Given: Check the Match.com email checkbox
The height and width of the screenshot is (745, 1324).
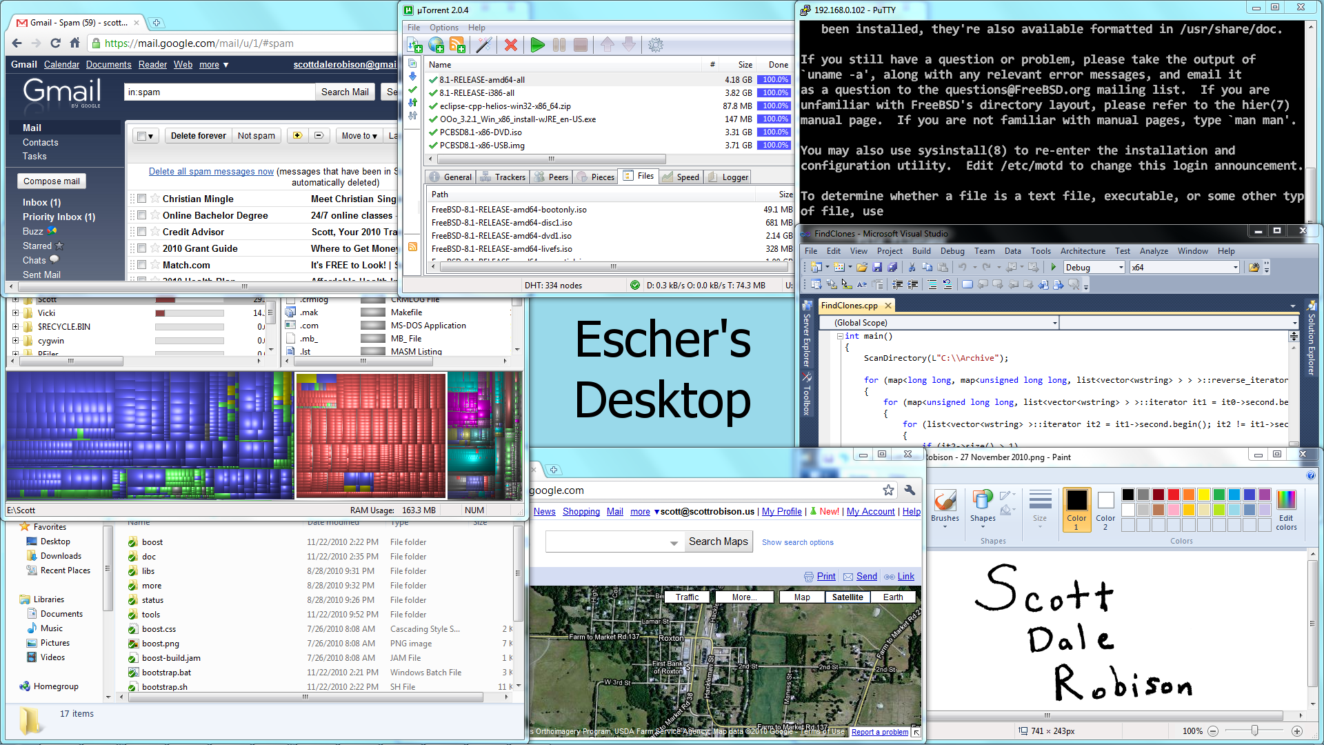Looking at the screenshot, I should 141,265.
